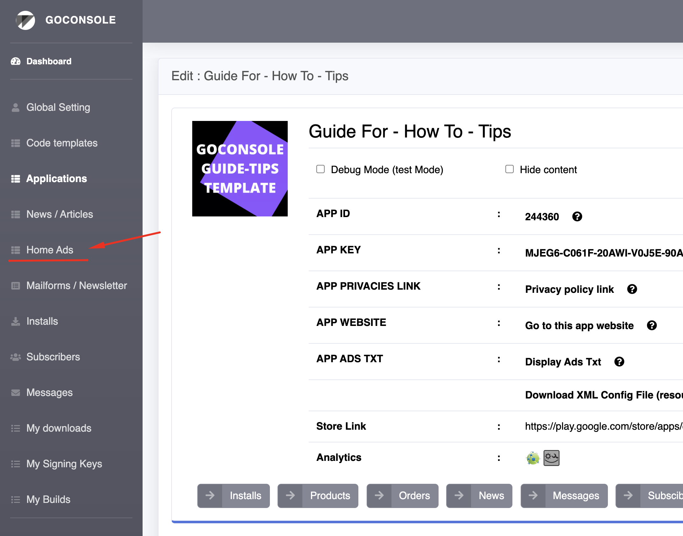Click the Global Setting user icon
Screen dimensions: 683x536
click(16, 107)
